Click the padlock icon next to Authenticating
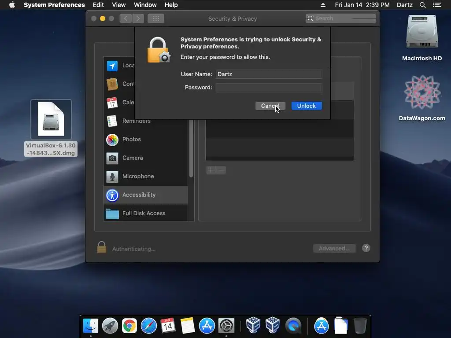The height and width of the screenshot is (338, 451). 102,247
